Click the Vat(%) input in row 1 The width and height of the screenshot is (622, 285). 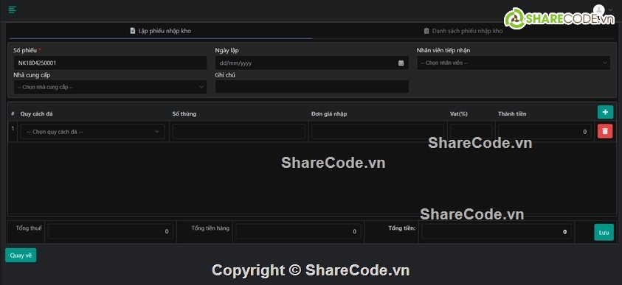(x=471, y=131)
